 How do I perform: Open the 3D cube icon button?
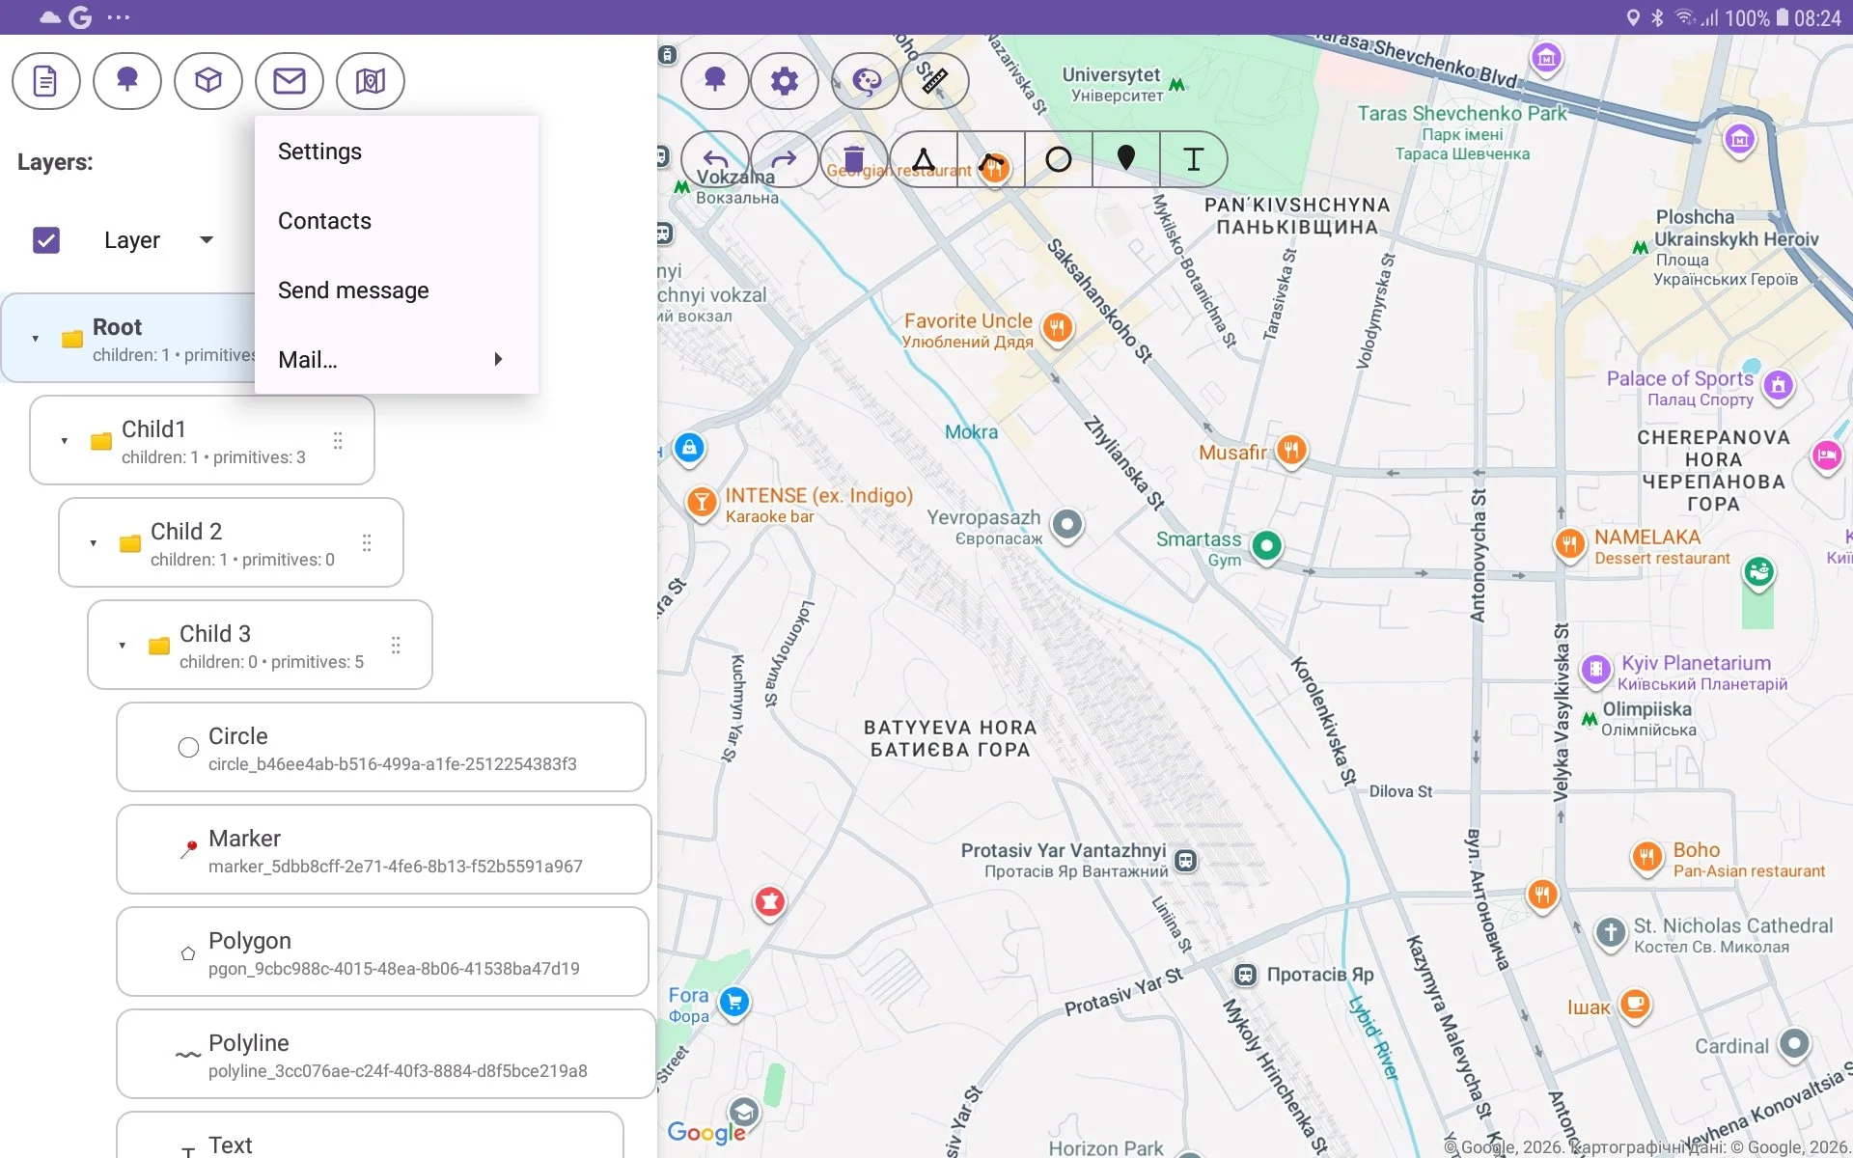(x=207, y=81)
